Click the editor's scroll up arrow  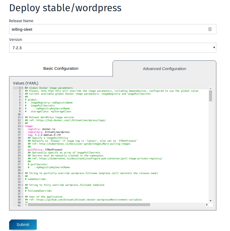tap(210, 88)
